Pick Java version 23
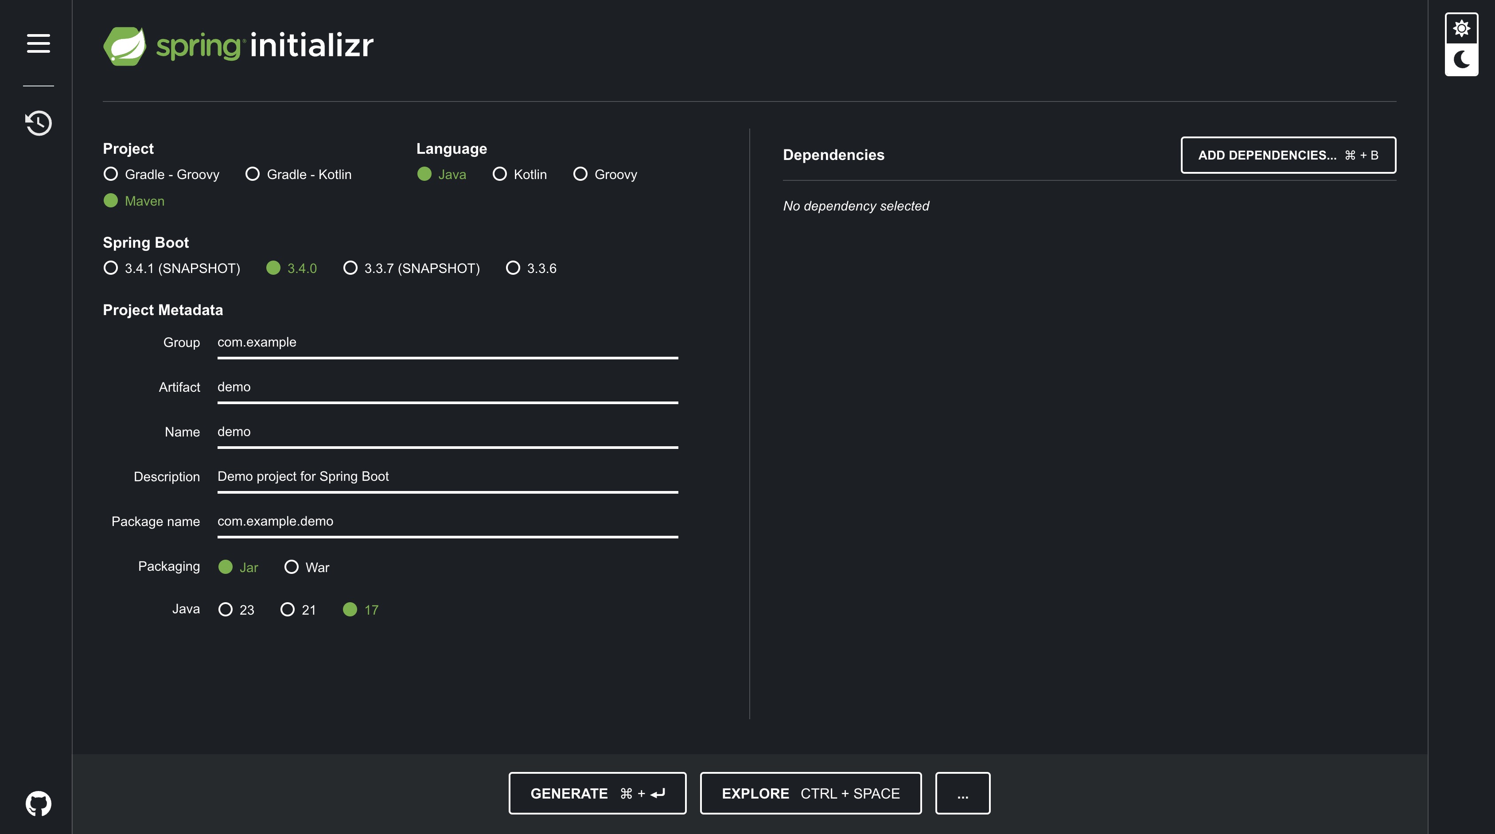This screenshot has height=834, width=1495. (236, 609)
